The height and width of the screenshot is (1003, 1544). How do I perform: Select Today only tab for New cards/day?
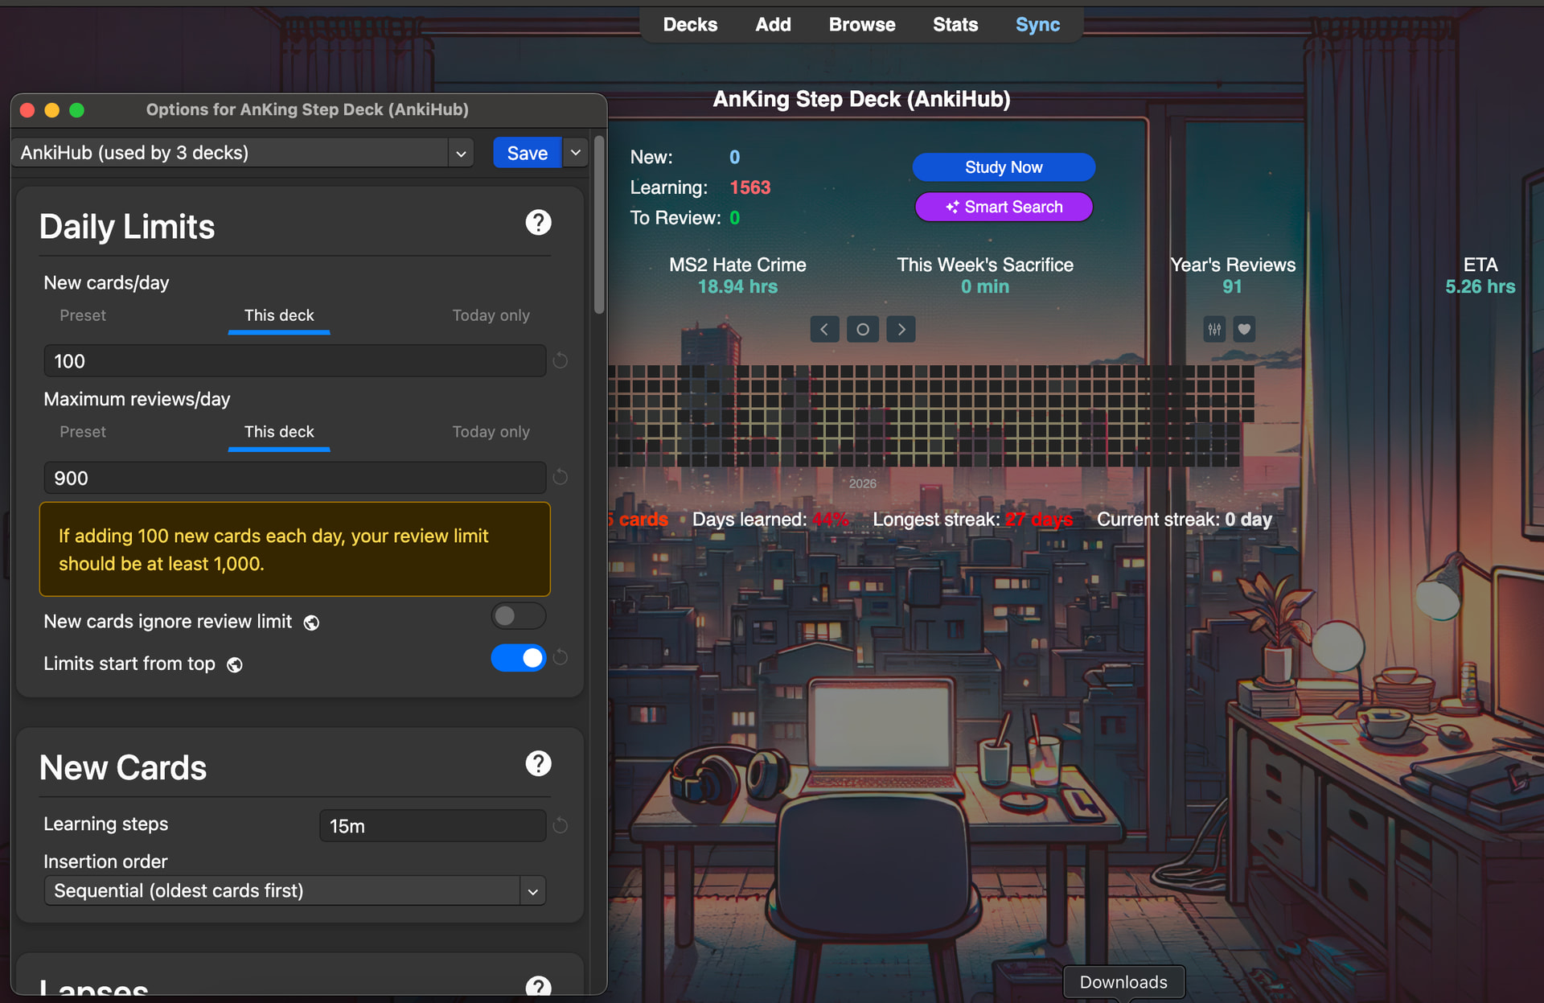[x=491, y=315]
